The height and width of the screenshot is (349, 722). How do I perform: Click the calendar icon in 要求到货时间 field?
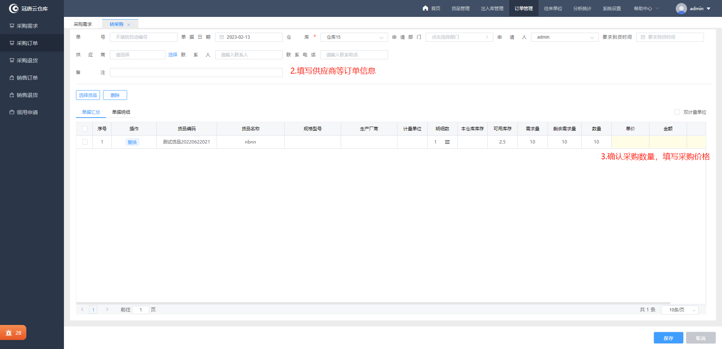(x=643, y=37)
